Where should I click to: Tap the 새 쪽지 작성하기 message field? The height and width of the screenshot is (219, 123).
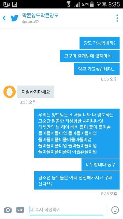[x=66, y=210]
